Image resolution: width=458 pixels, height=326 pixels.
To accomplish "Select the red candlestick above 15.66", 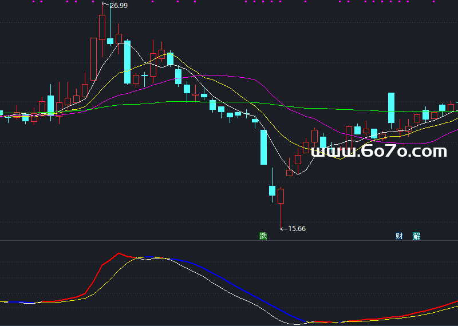I will (x=281, y=196).
